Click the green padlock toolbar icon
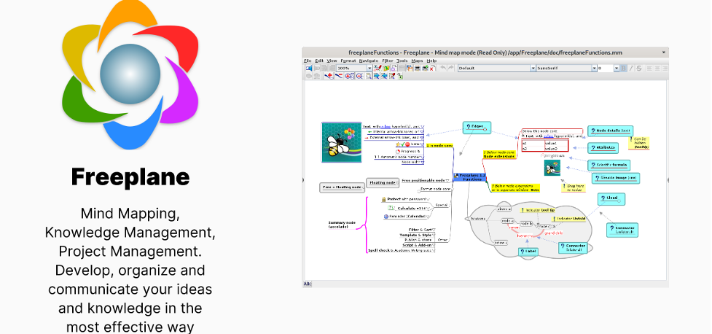 (x=399, y=76)
